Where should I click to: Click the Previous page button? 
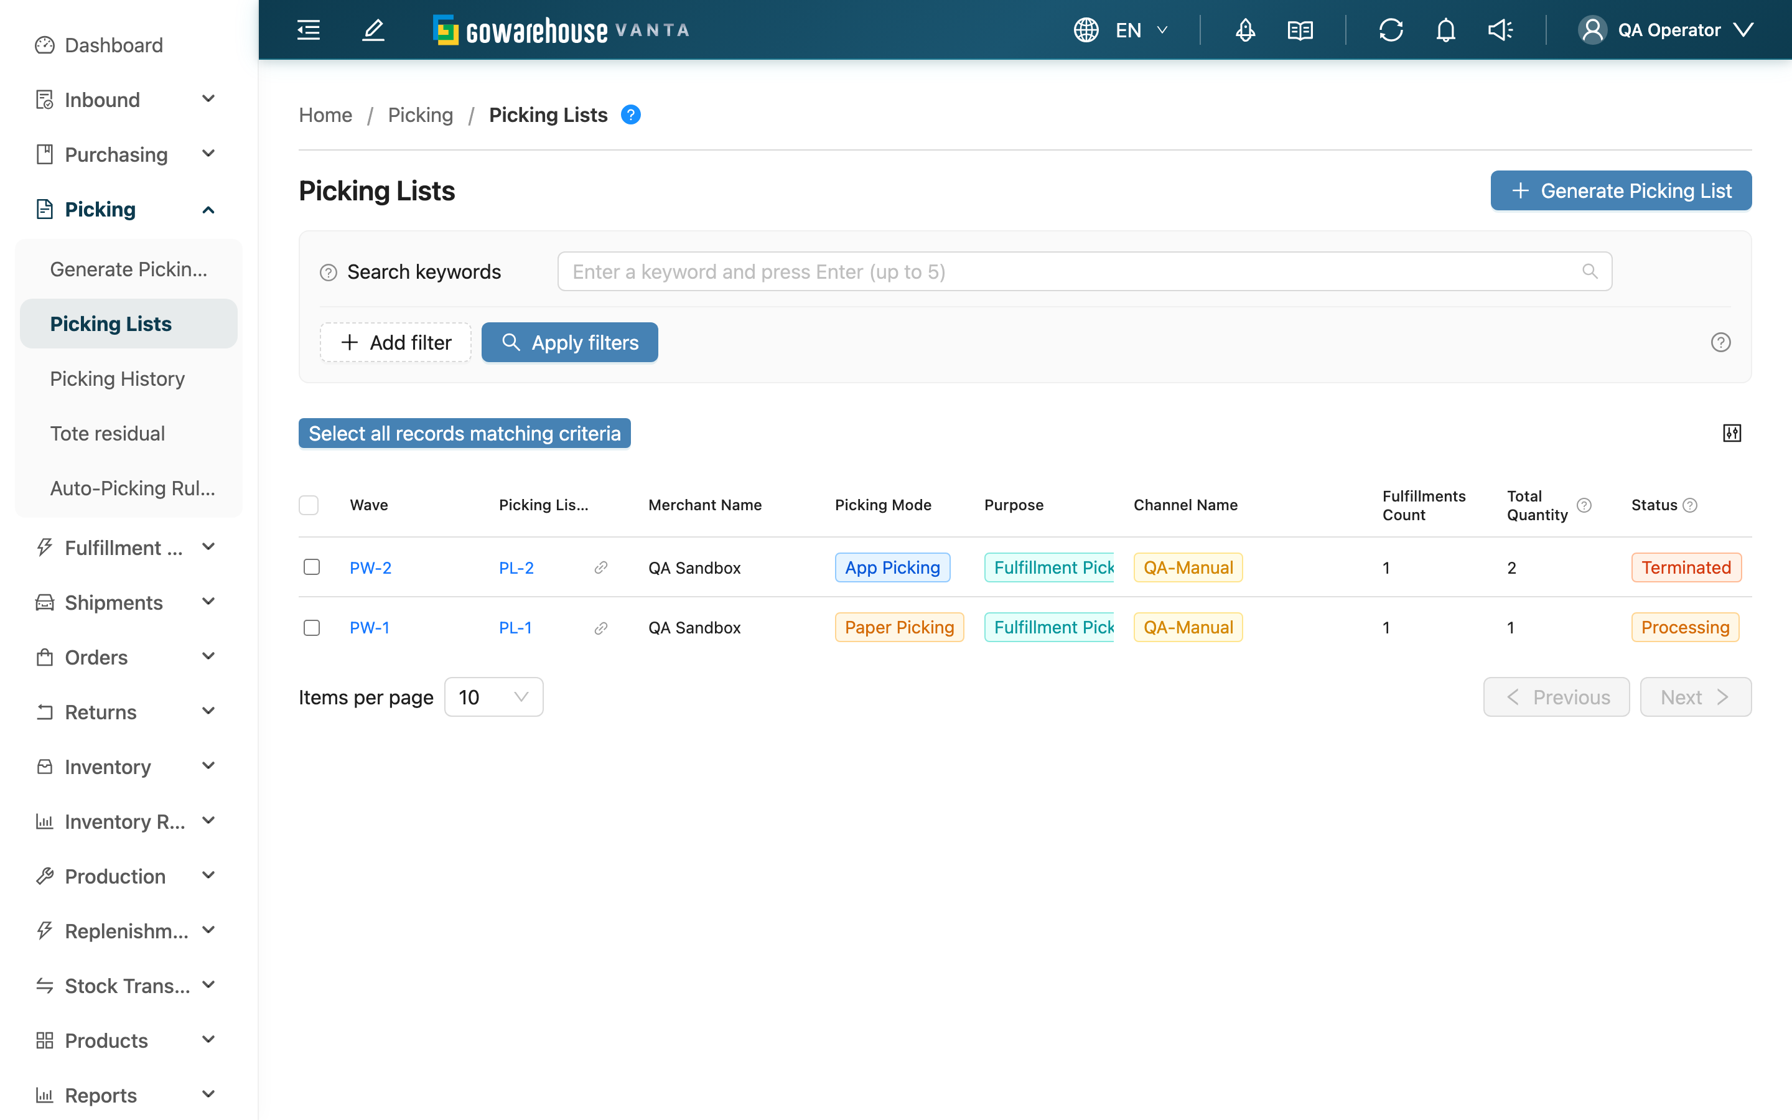1557,697
